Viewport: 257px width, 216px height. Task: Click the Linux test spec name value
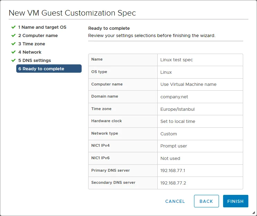(x=176, y=60)
